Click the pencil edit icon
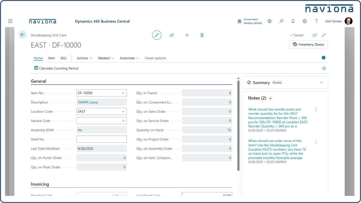361x203 pixels. (x=157, y=35)
